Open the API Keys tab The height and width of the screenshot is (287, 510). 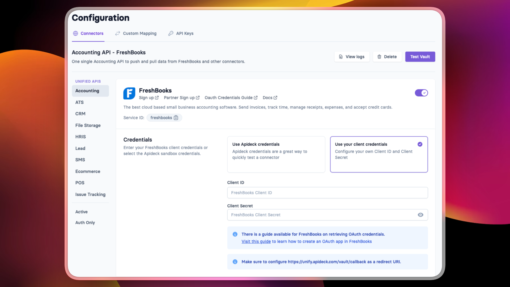(185, 33)
